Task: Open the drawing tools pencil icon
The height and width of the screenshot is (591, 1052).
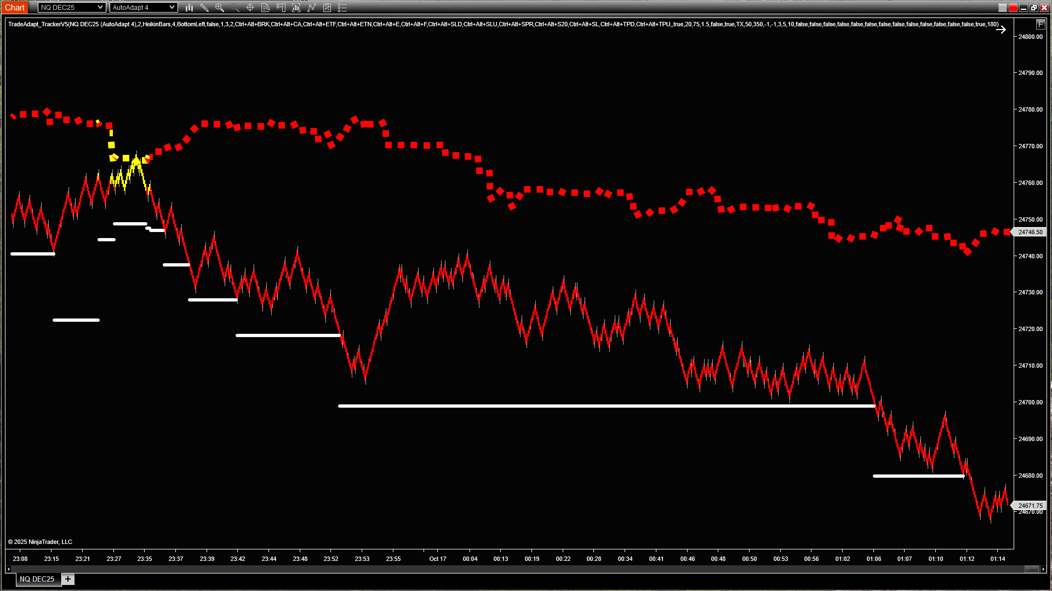Action: [205, 8]
